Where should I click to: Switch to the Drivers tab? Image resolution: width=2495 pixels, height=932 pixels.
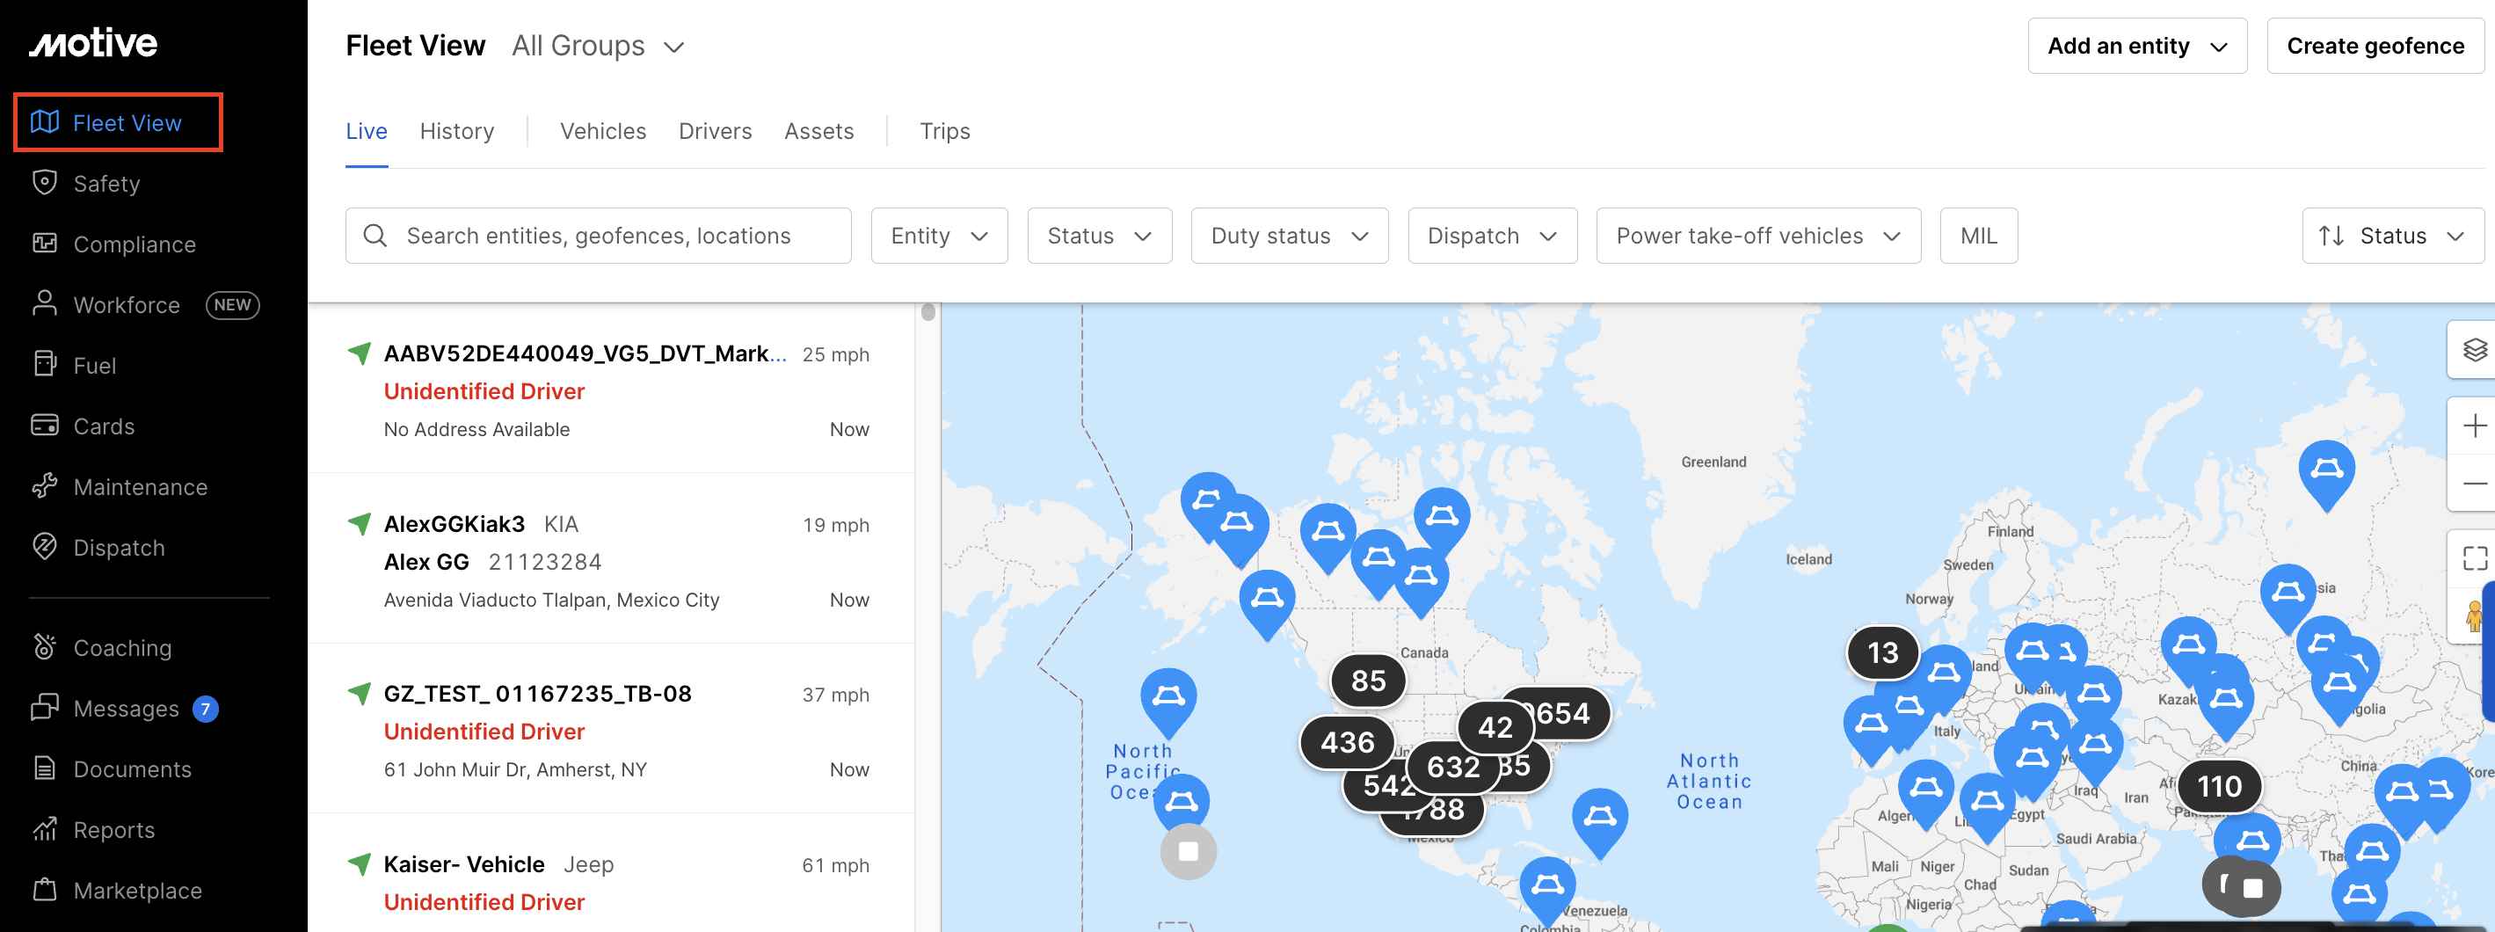[715, 131]
